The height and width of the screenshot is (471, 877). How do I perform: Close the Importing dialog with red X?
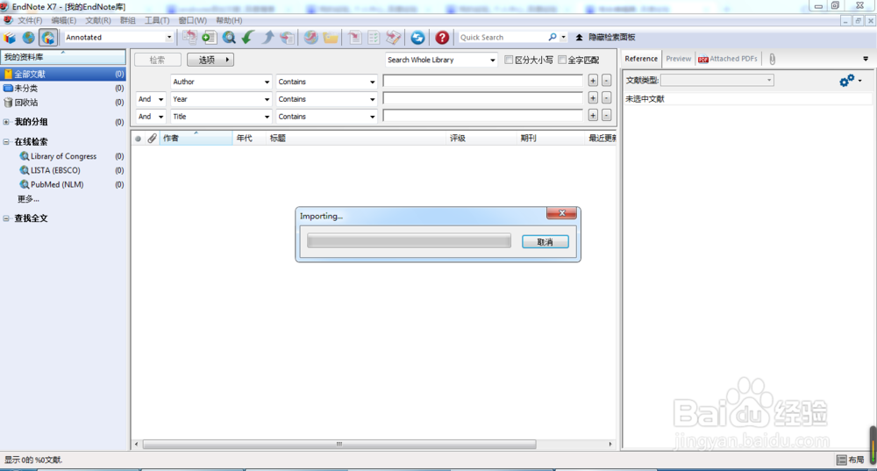(x=561, y=213)
